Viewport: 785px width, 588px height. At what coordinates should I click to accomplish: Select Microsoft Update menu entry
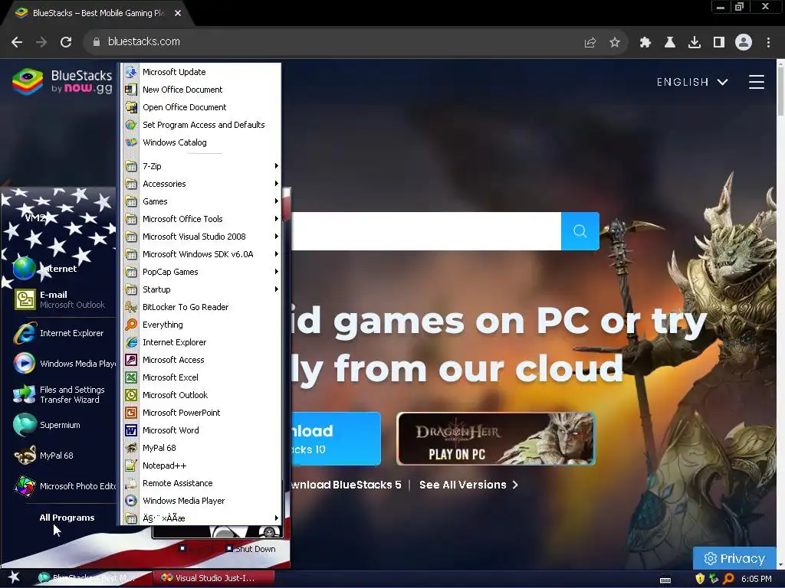coord(202,72)
